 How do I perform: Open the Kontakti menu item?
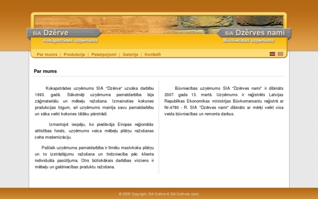coord(153,55)
